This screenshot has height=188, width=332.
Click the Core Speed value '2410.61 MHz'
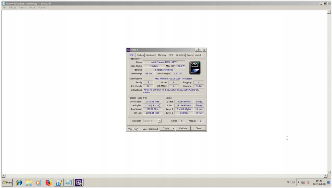[152, 102]
